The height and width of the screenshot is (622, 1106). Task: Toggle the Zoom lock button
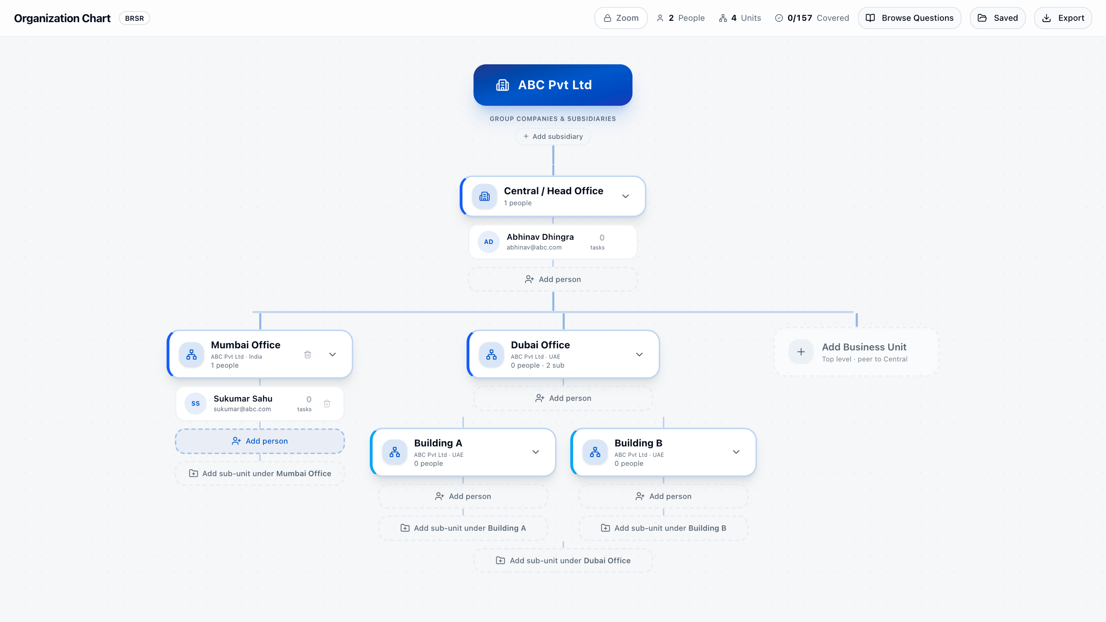[x=621, y=18]
